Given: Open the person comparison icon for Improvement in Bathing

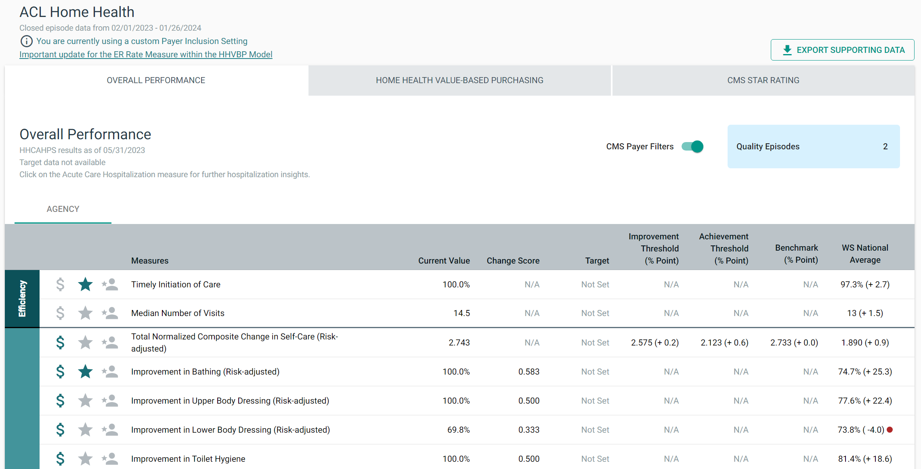Looking at the screenshot, I should 109,371.
